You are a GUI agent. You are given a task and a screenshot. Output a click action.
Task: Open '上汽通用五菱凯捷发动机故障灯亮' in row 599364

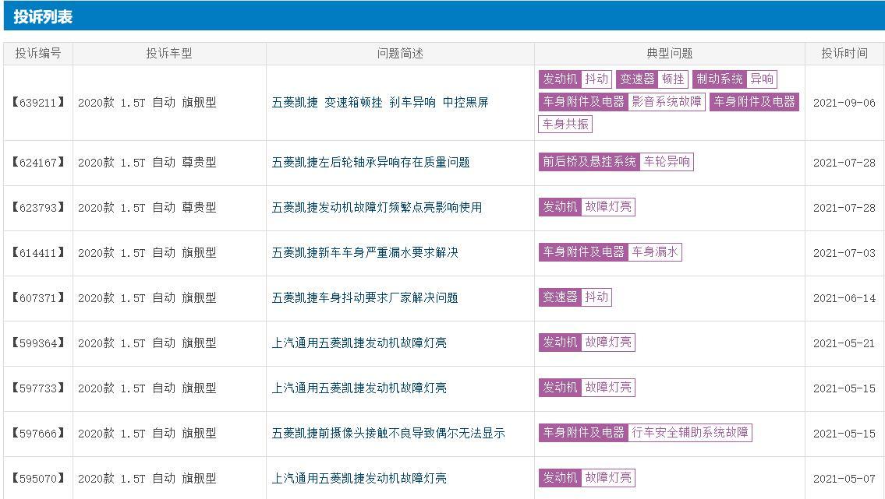tap(359, 343)
